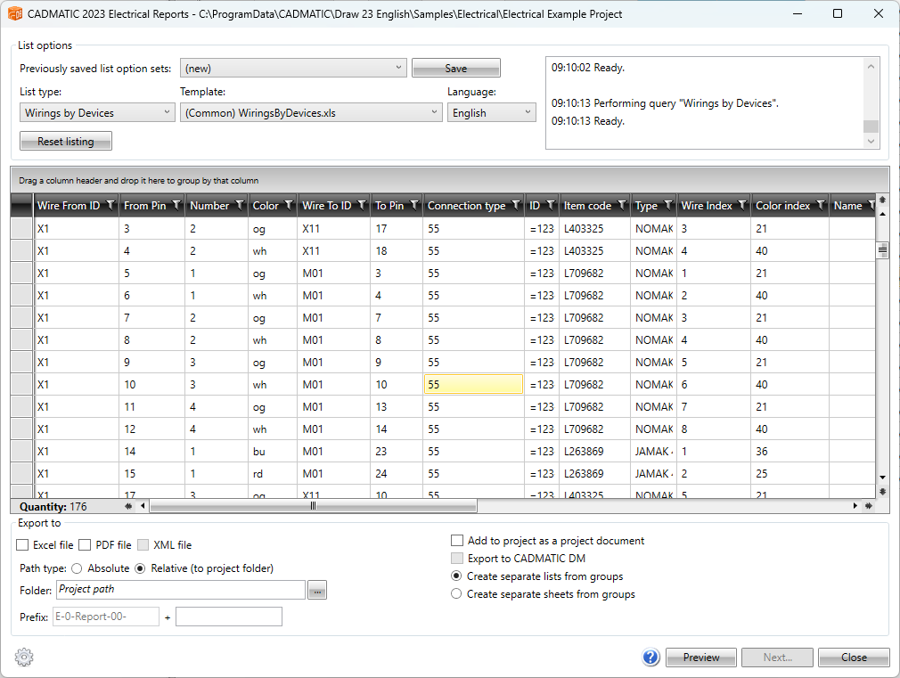Viewport: 900px width, 678px height.
Task: Click the Reset listing button
Action: click(x=66, y=142)
